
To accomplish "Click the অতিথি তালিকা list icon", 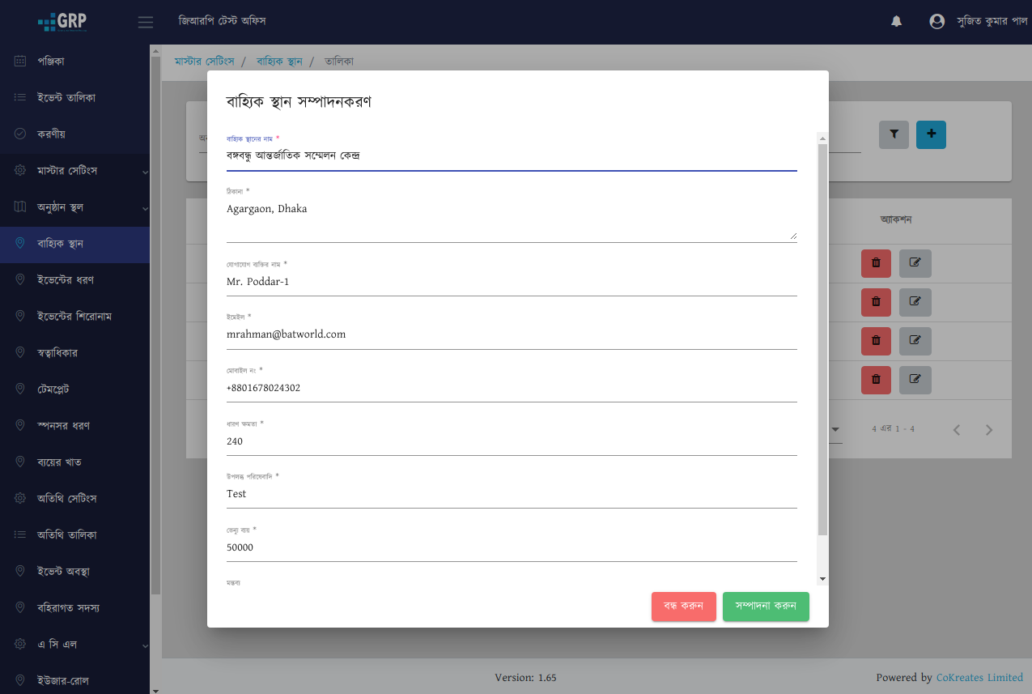I will [x=20, y=534].
